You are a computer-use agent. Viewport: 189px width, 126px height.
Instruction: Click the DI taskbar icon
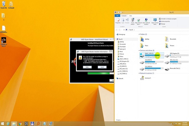click(26, 123)
